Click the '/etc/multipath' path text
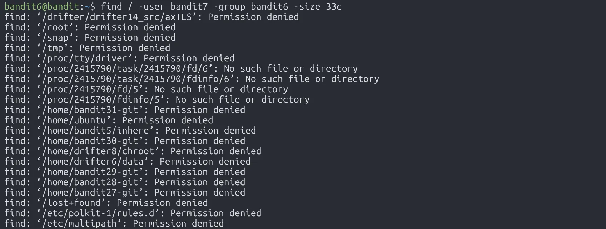Image resolution: width=606 pixels, height=229 pixels. tap(82, 223)
